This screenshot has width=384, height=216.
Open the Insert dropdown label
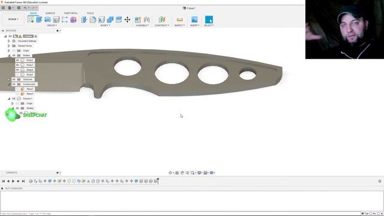pyautogui.click(x=194, y=25)
